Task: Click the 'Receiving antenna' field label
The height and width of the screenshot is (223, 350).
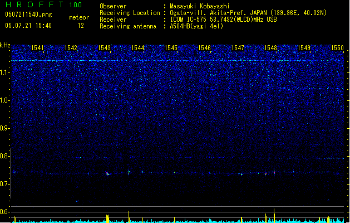Action: click(128, 26)
